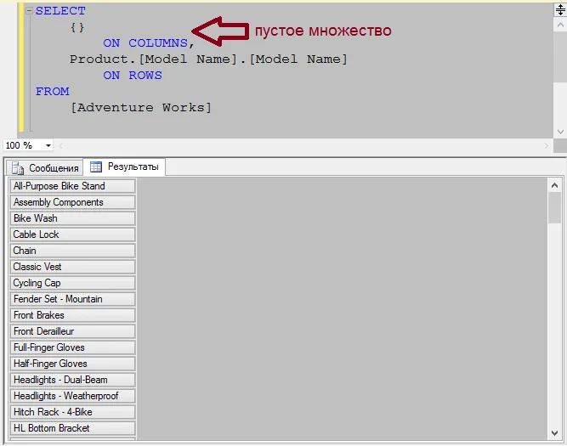Pick the Classic Vest row header

(x=72, y=267)
